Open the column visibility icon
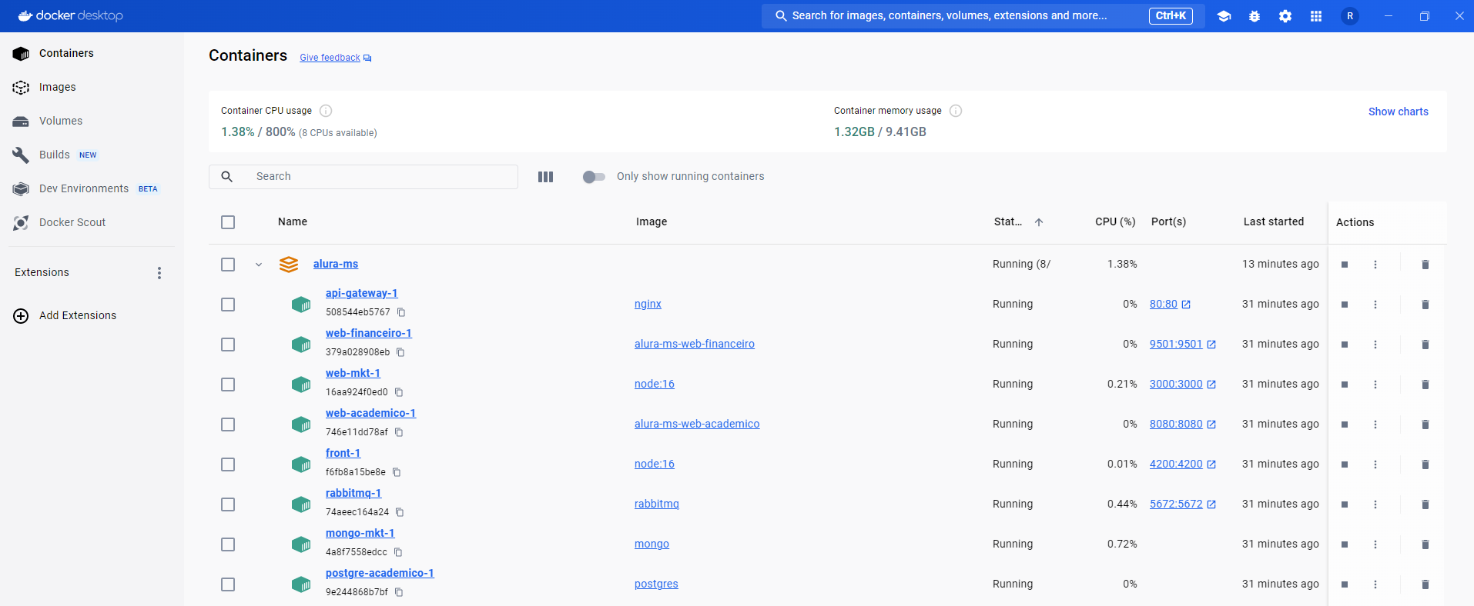Screen dimensions: 1474x606 pyautogui.click(x=546, y=177)
